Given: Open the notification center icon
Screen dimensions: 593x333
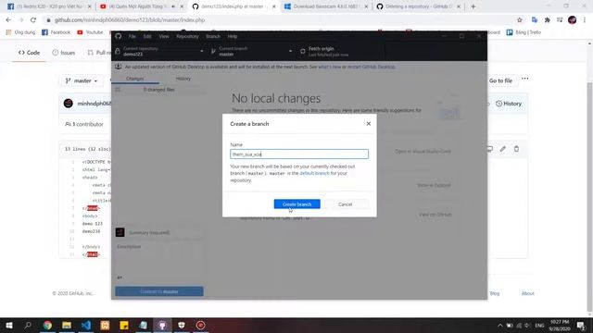Looking at the screenshot, I should coord(581,325).
